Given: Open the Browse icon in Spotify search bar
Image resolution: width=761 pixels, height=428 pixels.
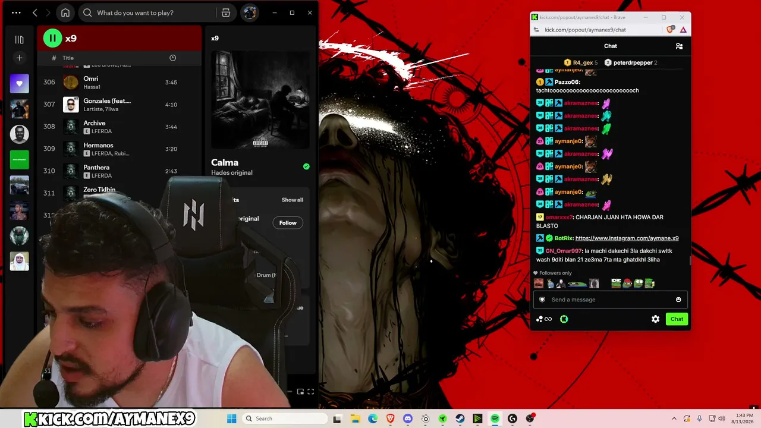Looking at the screenshot, I should [226, 12].
